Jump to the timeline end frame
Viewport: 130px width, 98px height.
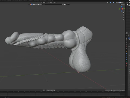(54, 90)
